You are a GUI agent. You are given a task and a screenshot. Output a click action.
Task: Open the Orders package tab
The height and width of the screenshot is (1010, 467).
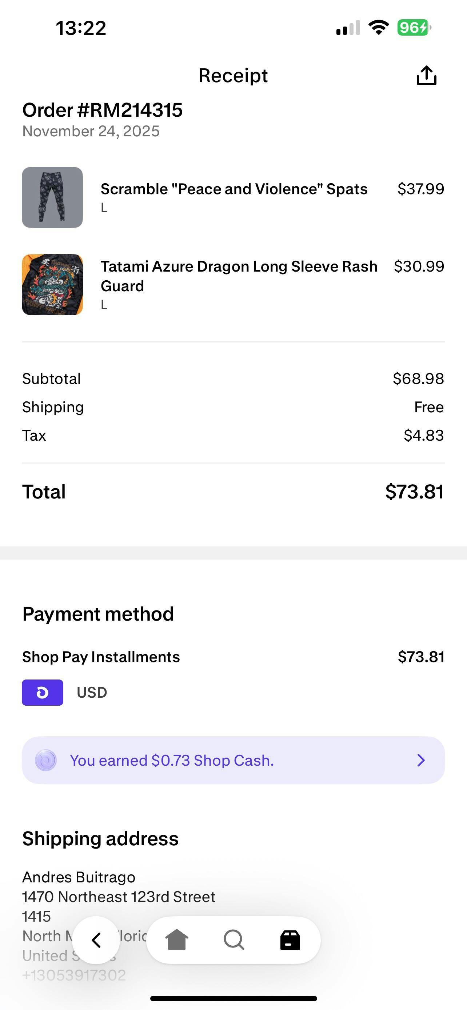click(x=290, y=940)
